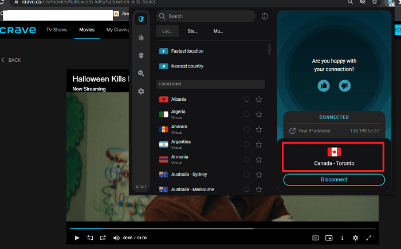Toggle closed captions on the player
Viewport: 401px width, 249px height.
pos(316,238)
